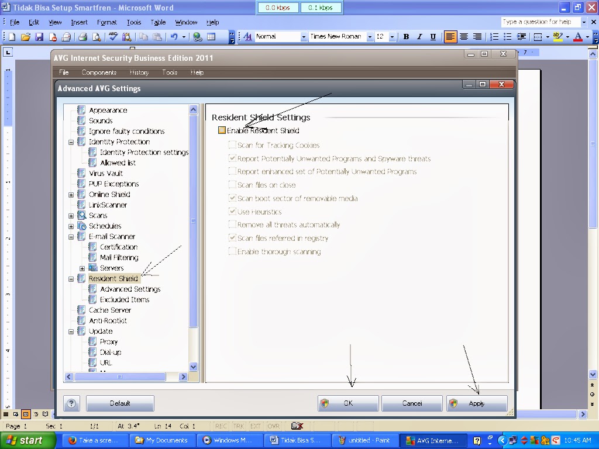Toggle Scan files referred in registry checkbox
The height and width of the screenshot is (449, 599).
pos(232,238)
